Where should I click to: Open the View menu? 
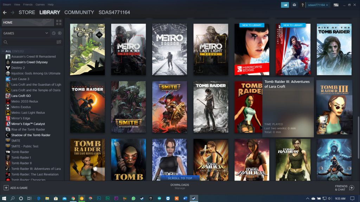pyautogui.click(x=17, y=5)
